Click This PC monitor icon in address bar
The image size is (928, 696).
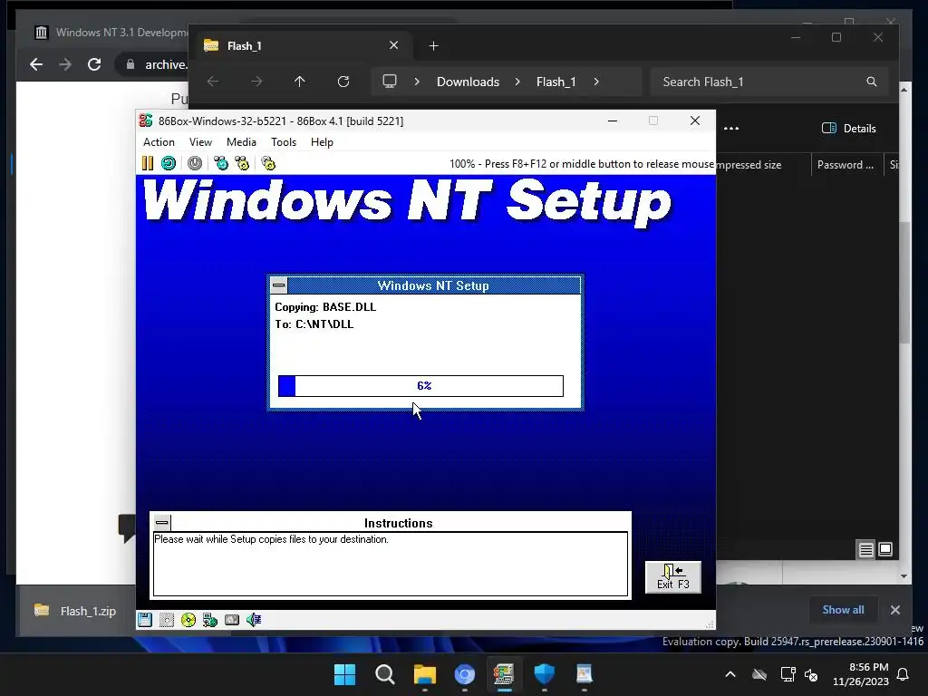(x=390, y=82)
